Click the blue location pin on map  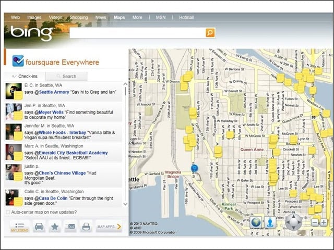tap(195, 168)
